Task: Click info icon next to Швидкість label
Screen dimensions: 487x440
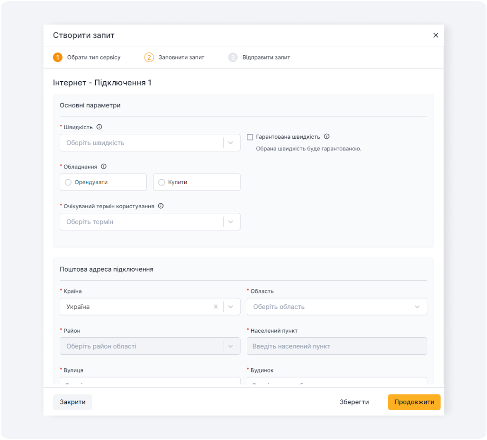Action: point(99,127)
